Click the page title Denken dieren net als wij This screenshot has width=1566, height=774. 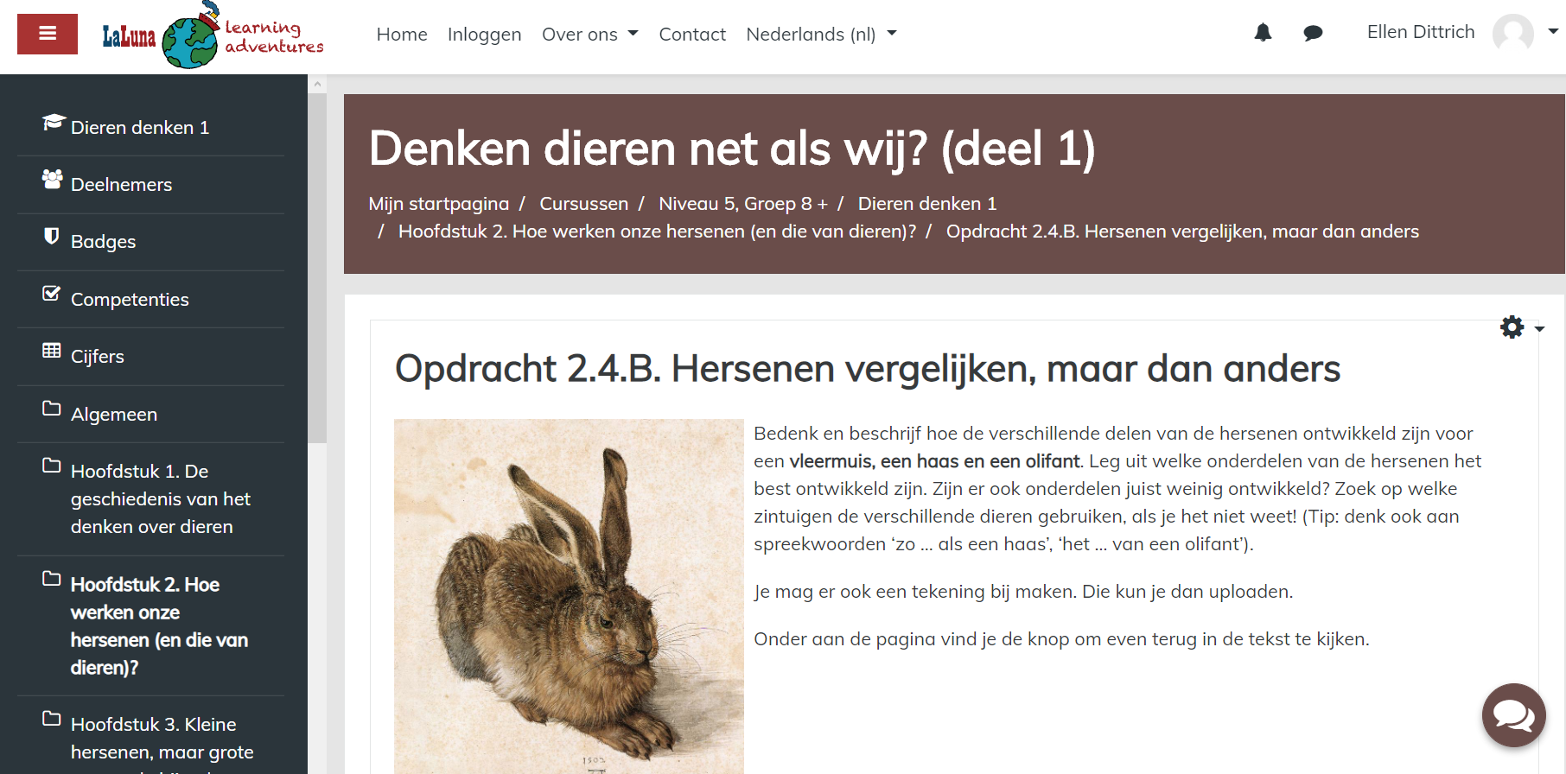(732, 149)
